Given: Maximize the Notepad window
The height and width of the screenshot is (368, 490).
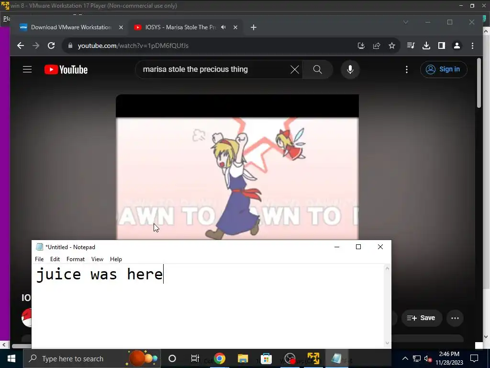Looking at the screenshot, I should click(358, 247).
